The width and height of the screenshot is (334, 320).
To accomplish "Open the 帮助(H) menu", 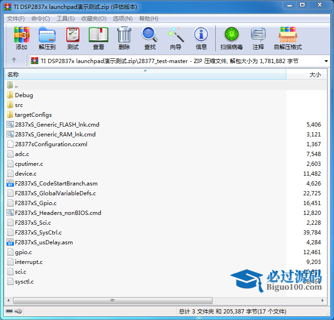I will coord(149,19).
